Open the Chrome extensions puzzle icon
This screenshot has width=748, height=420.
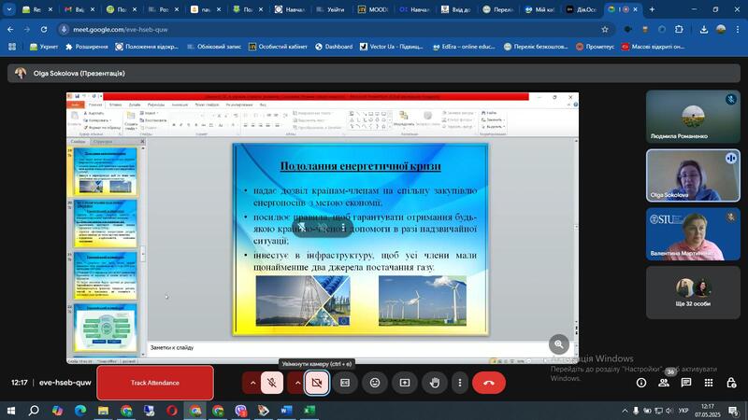[x=679, y=30]
